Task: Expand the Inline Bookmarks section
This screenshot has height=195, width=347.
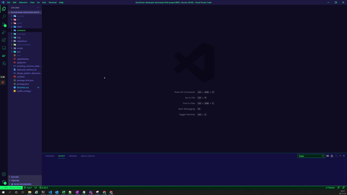Action: click(x=25, y=184)
